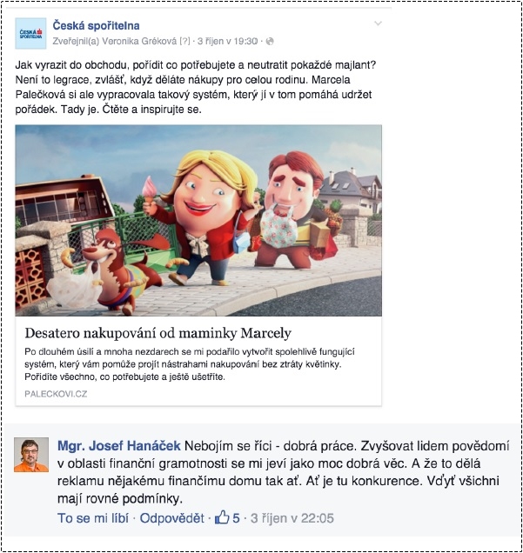
Task: Click the thumbs-up likes icon
Action: [222, 517]
